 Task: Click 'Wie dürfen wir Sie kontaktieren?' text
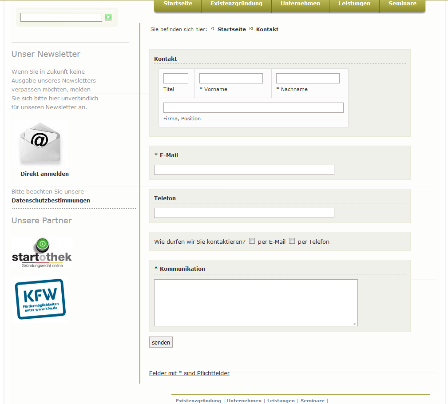[200, 242]
